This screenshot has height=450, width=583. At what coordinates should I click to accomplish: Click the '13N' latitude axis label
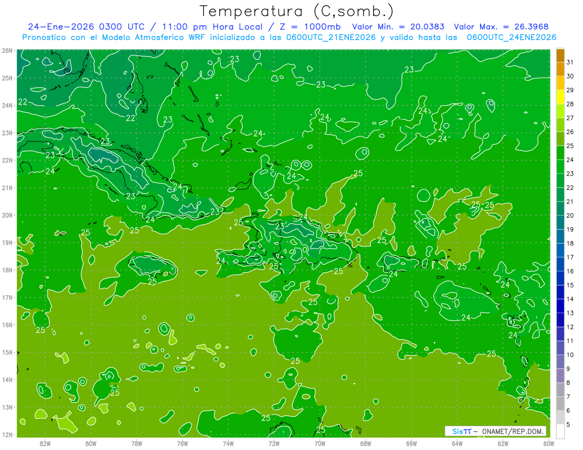(x=7, y=407)
